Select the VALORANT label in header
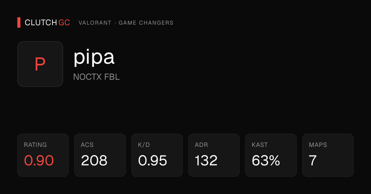This screenshot has height=194, width=371. click(x=95, y=23)
